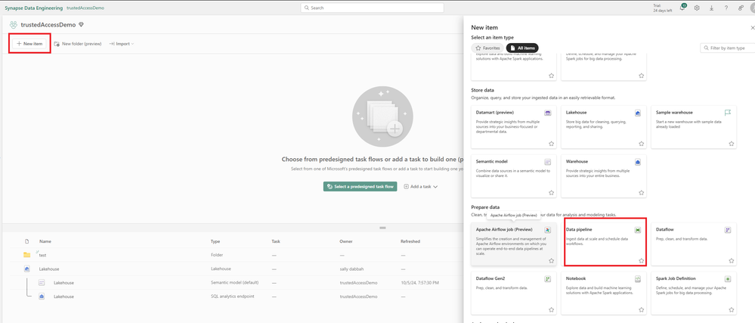Click the Dataflow card icon

coord(728,230)
